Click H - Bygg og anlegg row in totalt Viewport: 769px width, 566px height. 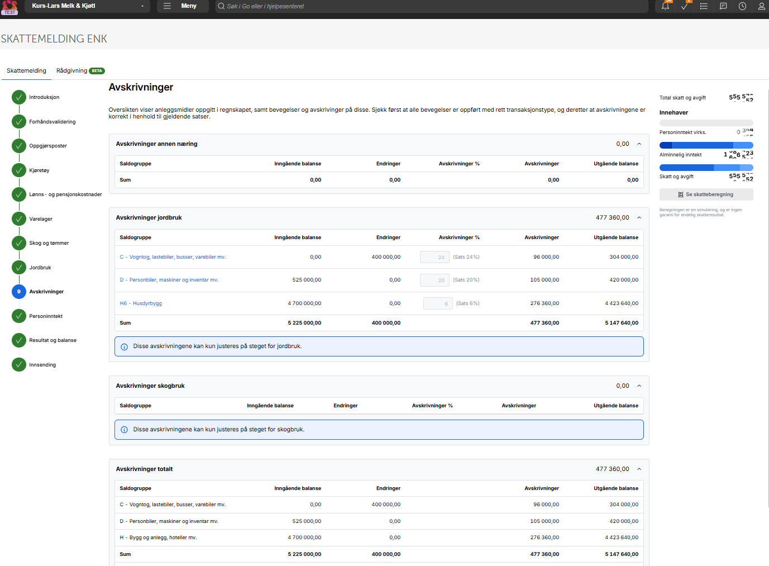(x=379, y=538)
